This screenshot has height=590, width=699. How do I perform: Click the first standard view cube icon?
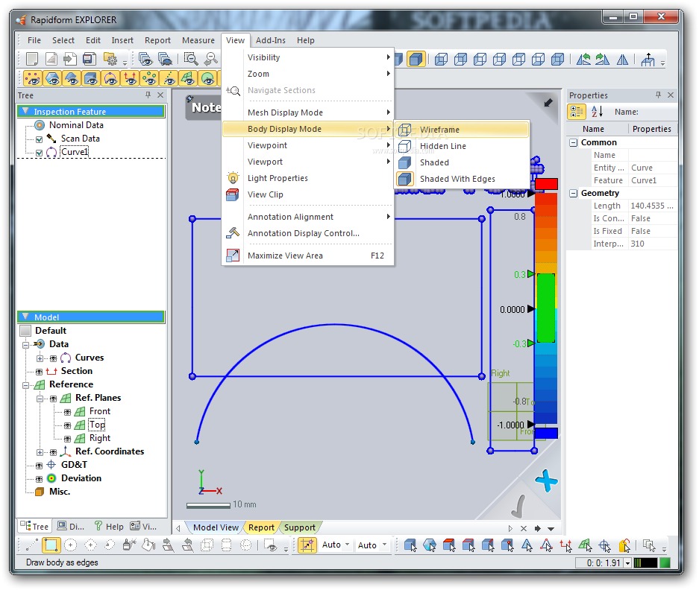[441, 59]
